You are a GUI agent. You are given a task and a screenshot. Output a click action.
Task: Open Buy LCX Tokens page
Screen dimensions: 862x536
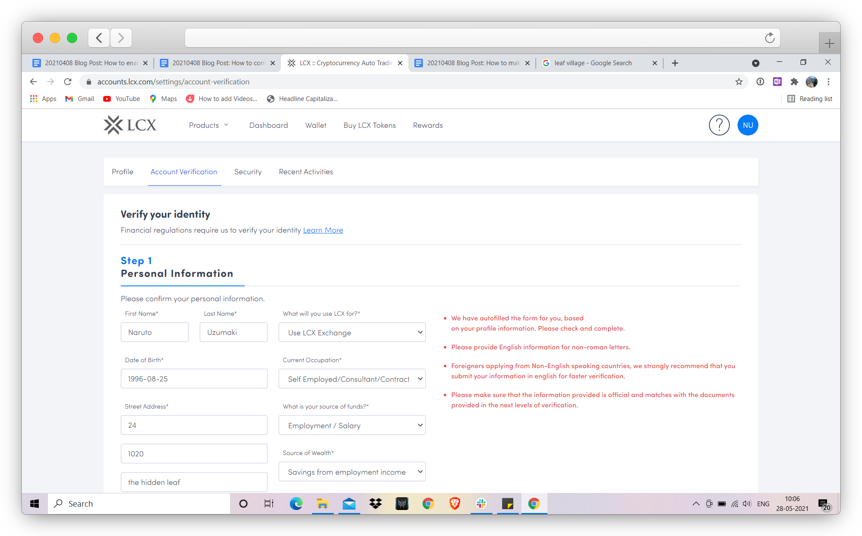coord(370,125)
